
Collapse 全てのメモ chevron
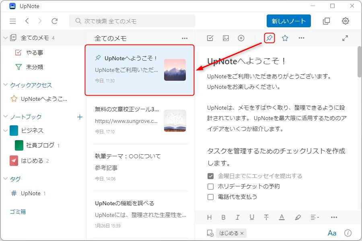coord(5,38)
